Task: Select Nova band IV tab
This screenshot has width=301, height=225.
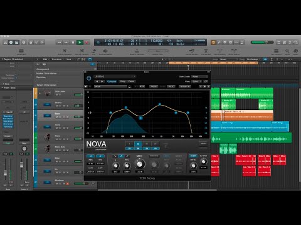Action: tap(156, 144)
